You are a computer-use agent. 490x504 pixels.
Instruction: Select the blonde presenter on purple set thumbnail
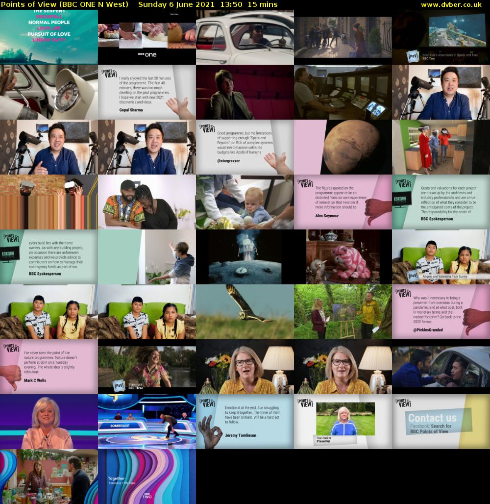[49, 422]
